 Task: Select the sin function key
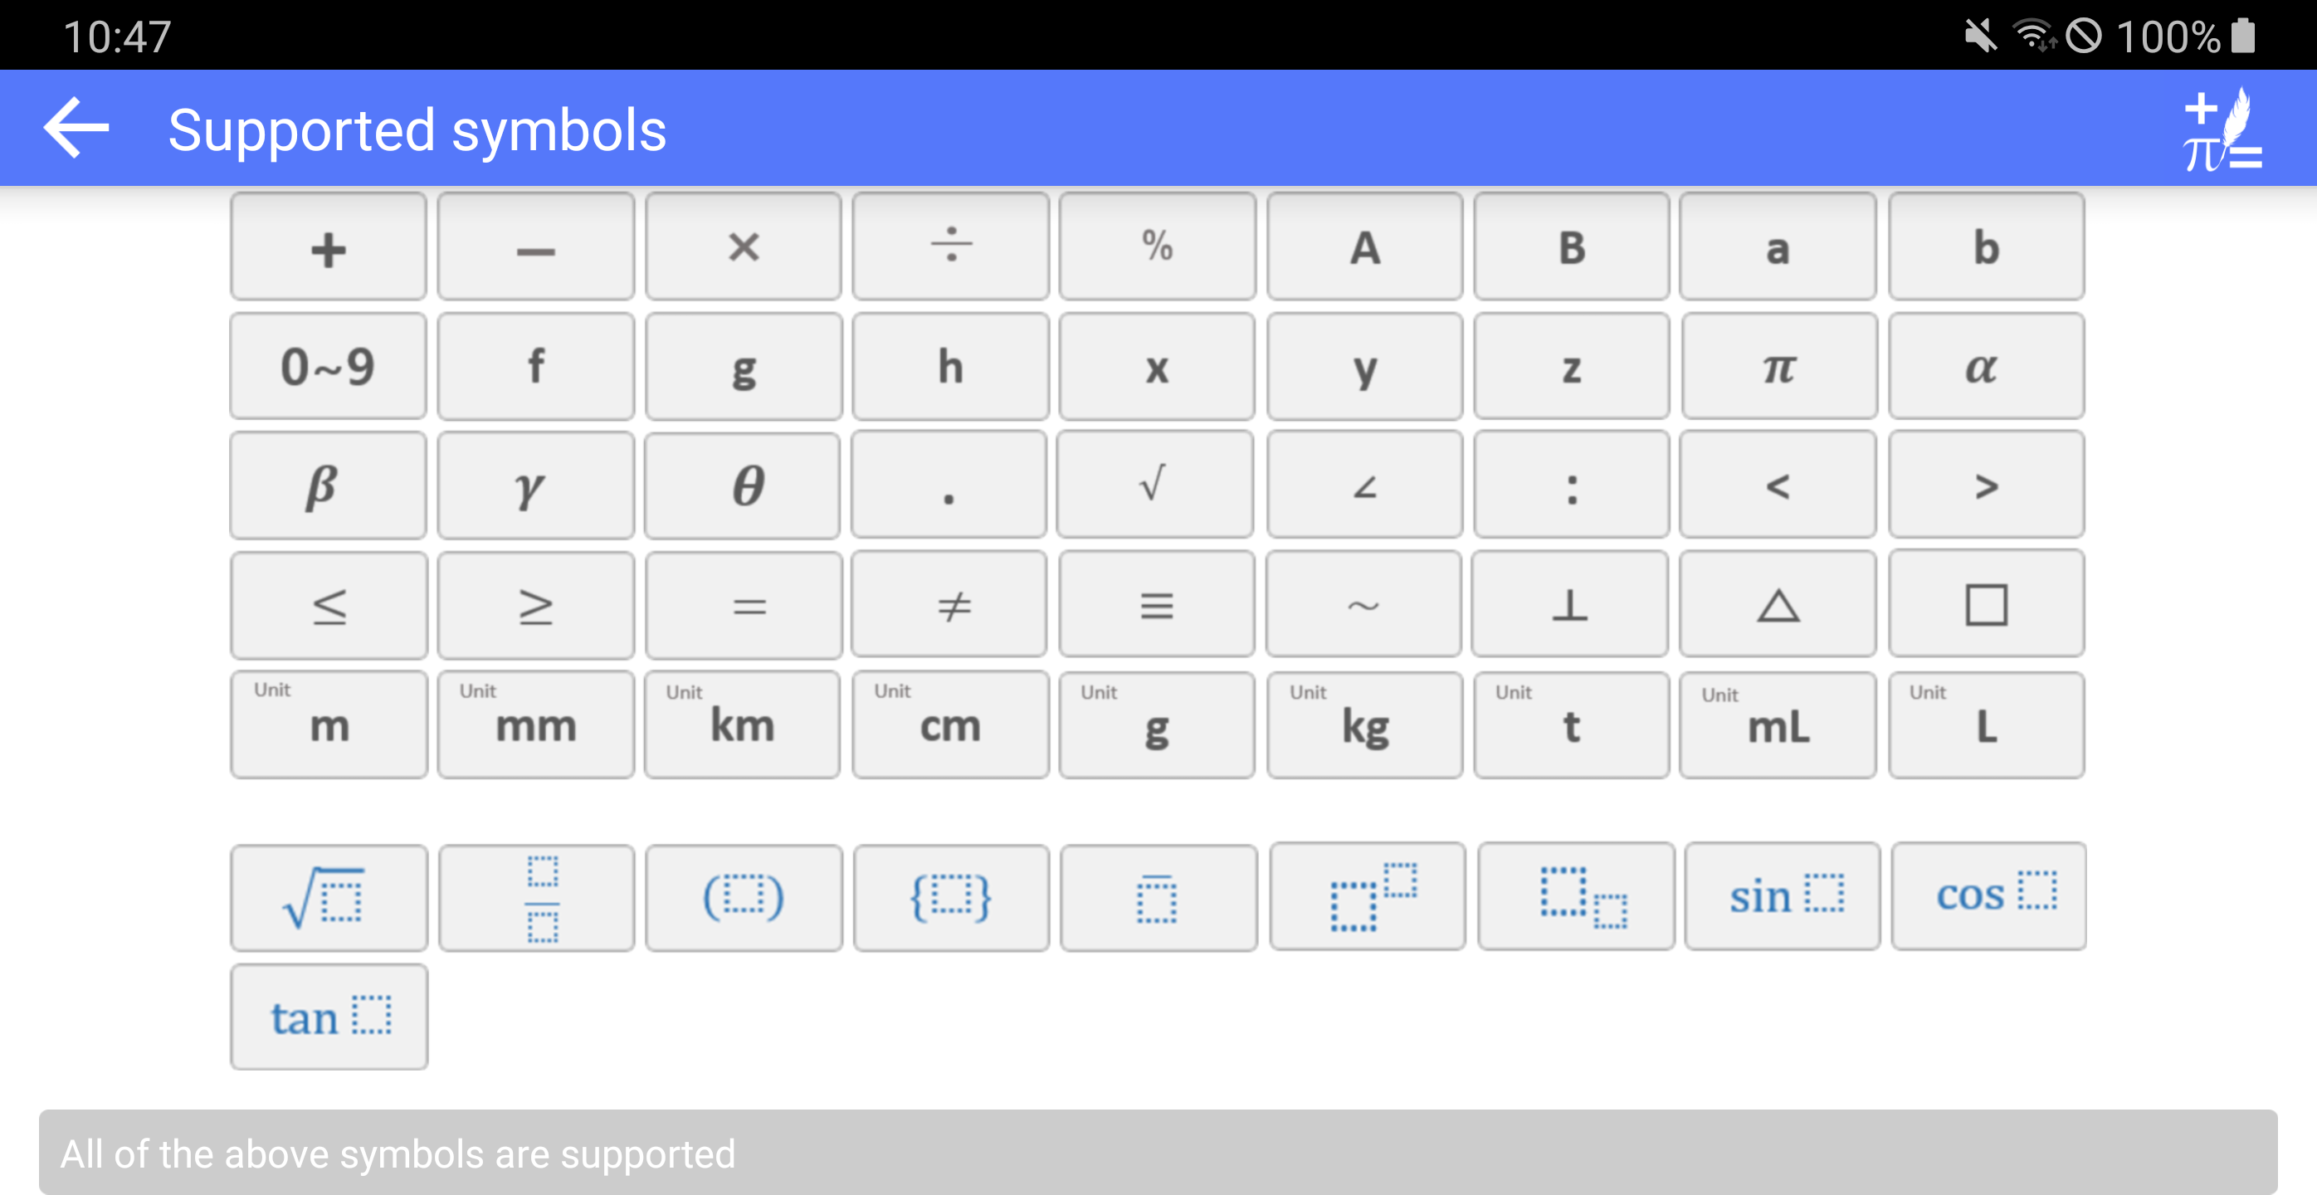tap(1782, 895)
